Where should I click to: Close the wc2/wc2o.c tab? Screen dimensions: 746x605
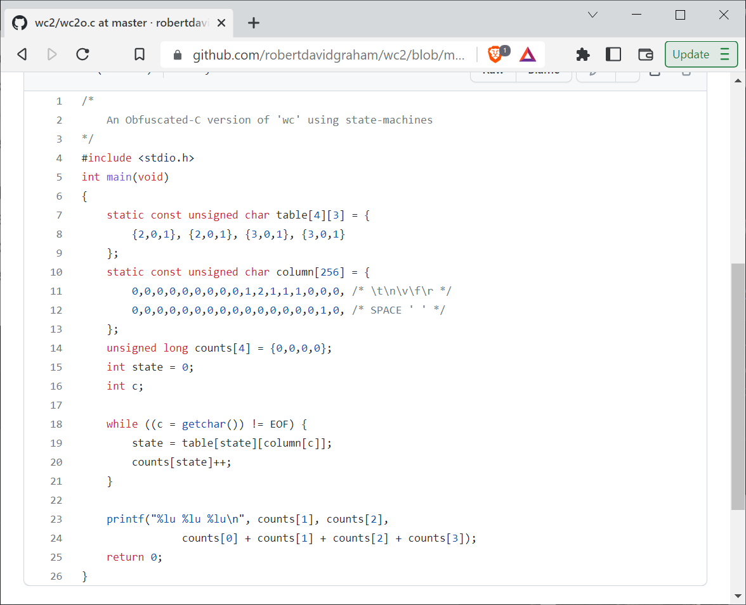(221, 23)
